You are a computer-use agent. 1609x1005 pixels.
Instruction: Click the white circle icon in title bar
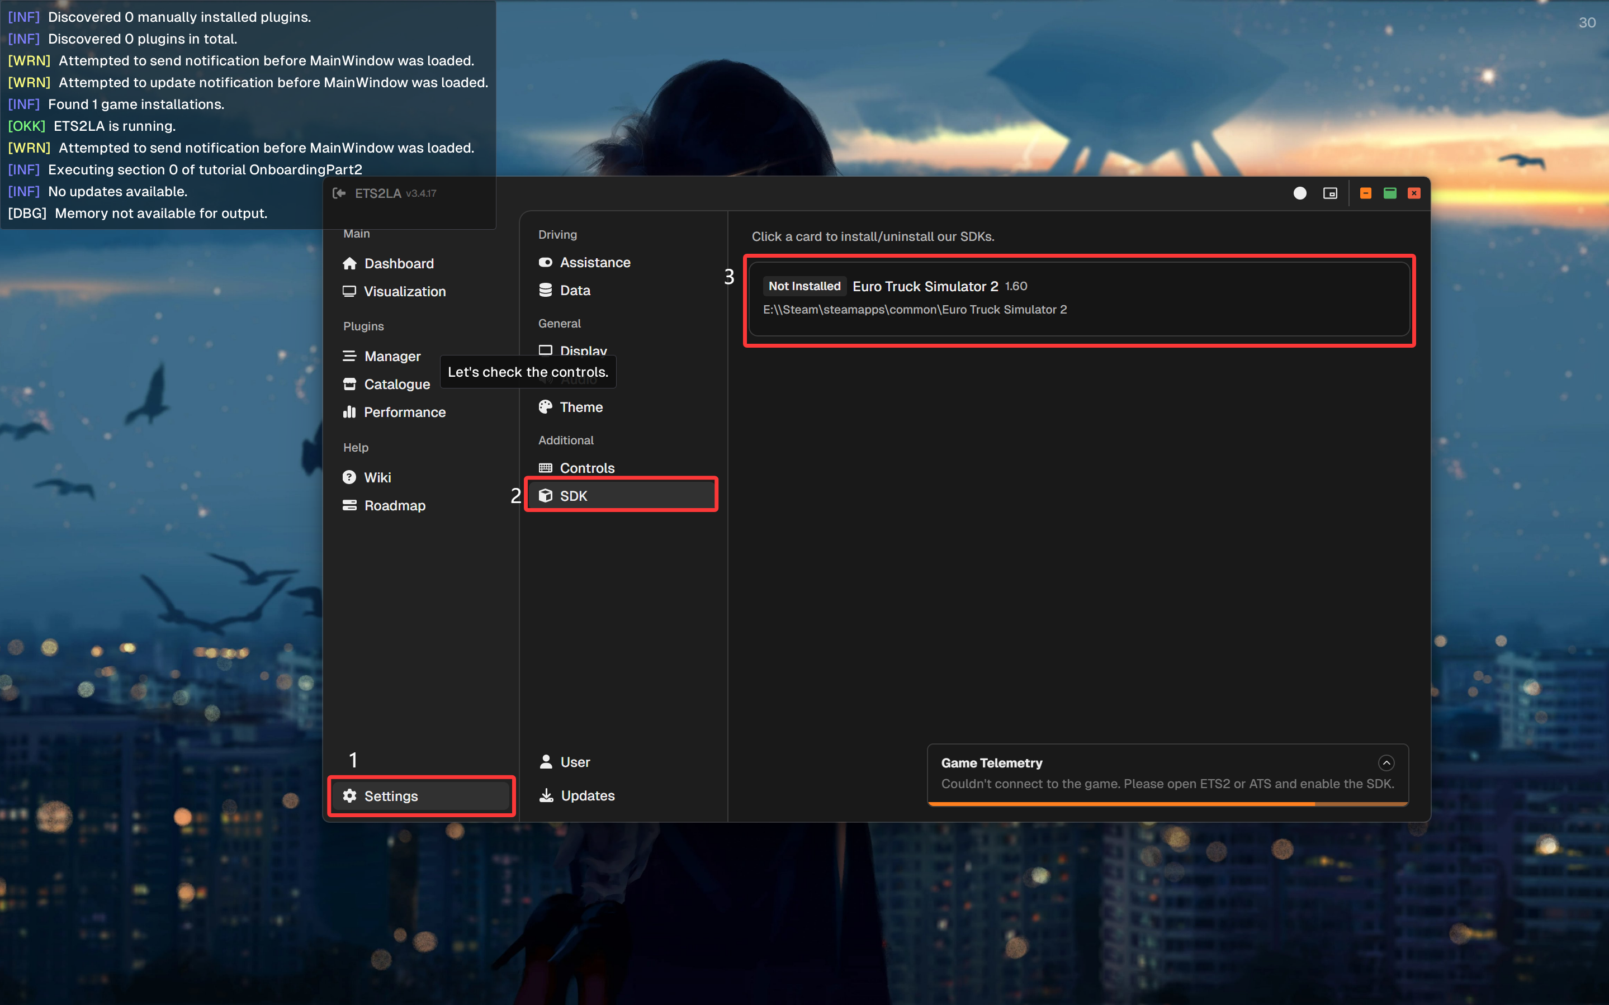point(1300,193)
